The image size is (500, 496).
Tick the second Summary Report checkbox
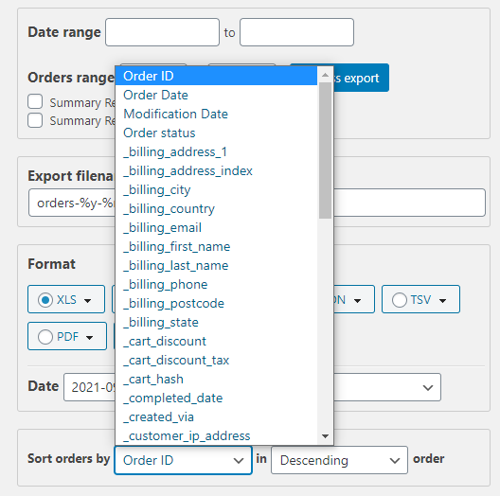[x=35, y=120]
